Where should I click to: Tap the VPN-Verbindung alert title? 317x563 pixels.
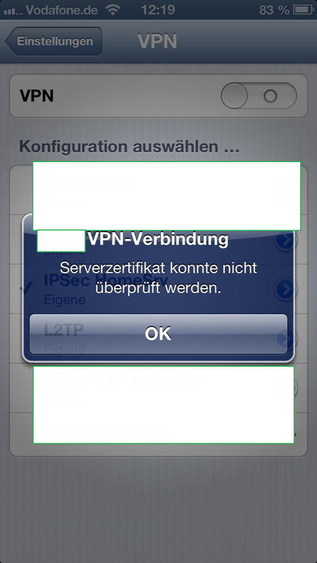(158, 240)
